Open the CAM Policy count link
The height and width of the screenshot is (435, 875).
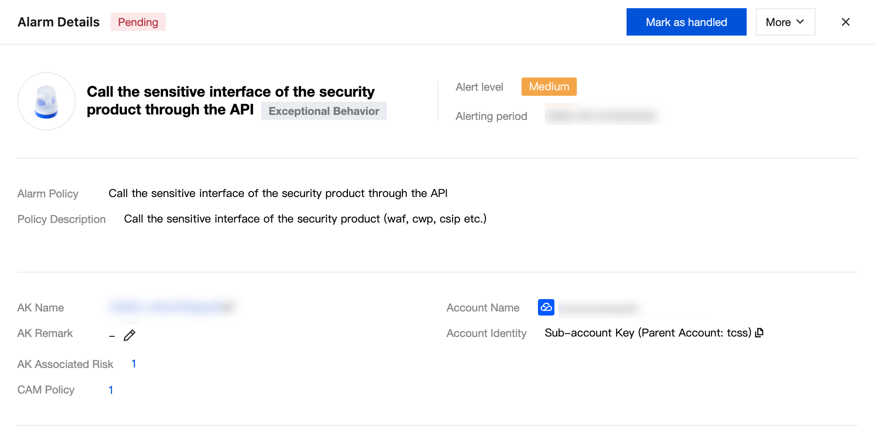pos(111,390)
